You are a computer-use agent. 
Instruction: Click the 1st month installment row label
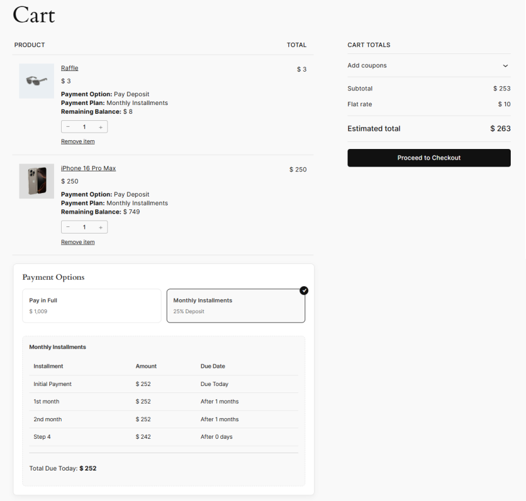[46, 401]
